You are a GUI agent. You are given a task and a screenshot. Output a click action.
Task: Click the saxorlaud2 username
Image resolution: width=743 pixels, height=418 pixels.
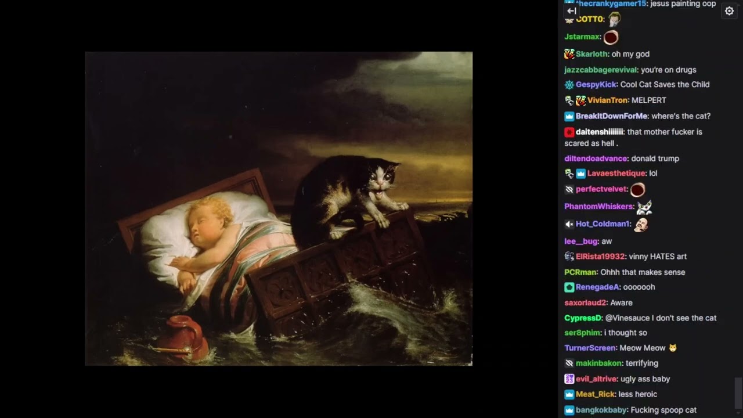[x=585, y=303]
